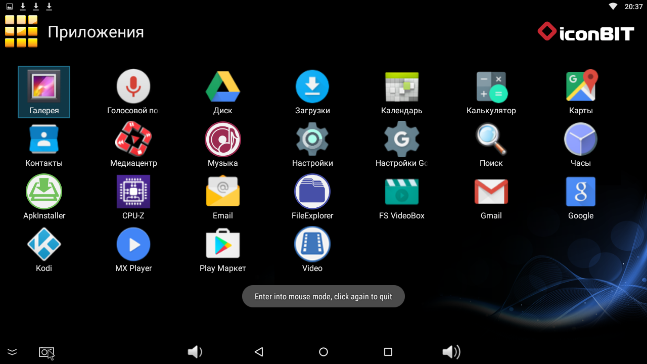This screenshot has width=647, height=364.
Task: Launch the FileExplorer app
Action: click(312, 197)
